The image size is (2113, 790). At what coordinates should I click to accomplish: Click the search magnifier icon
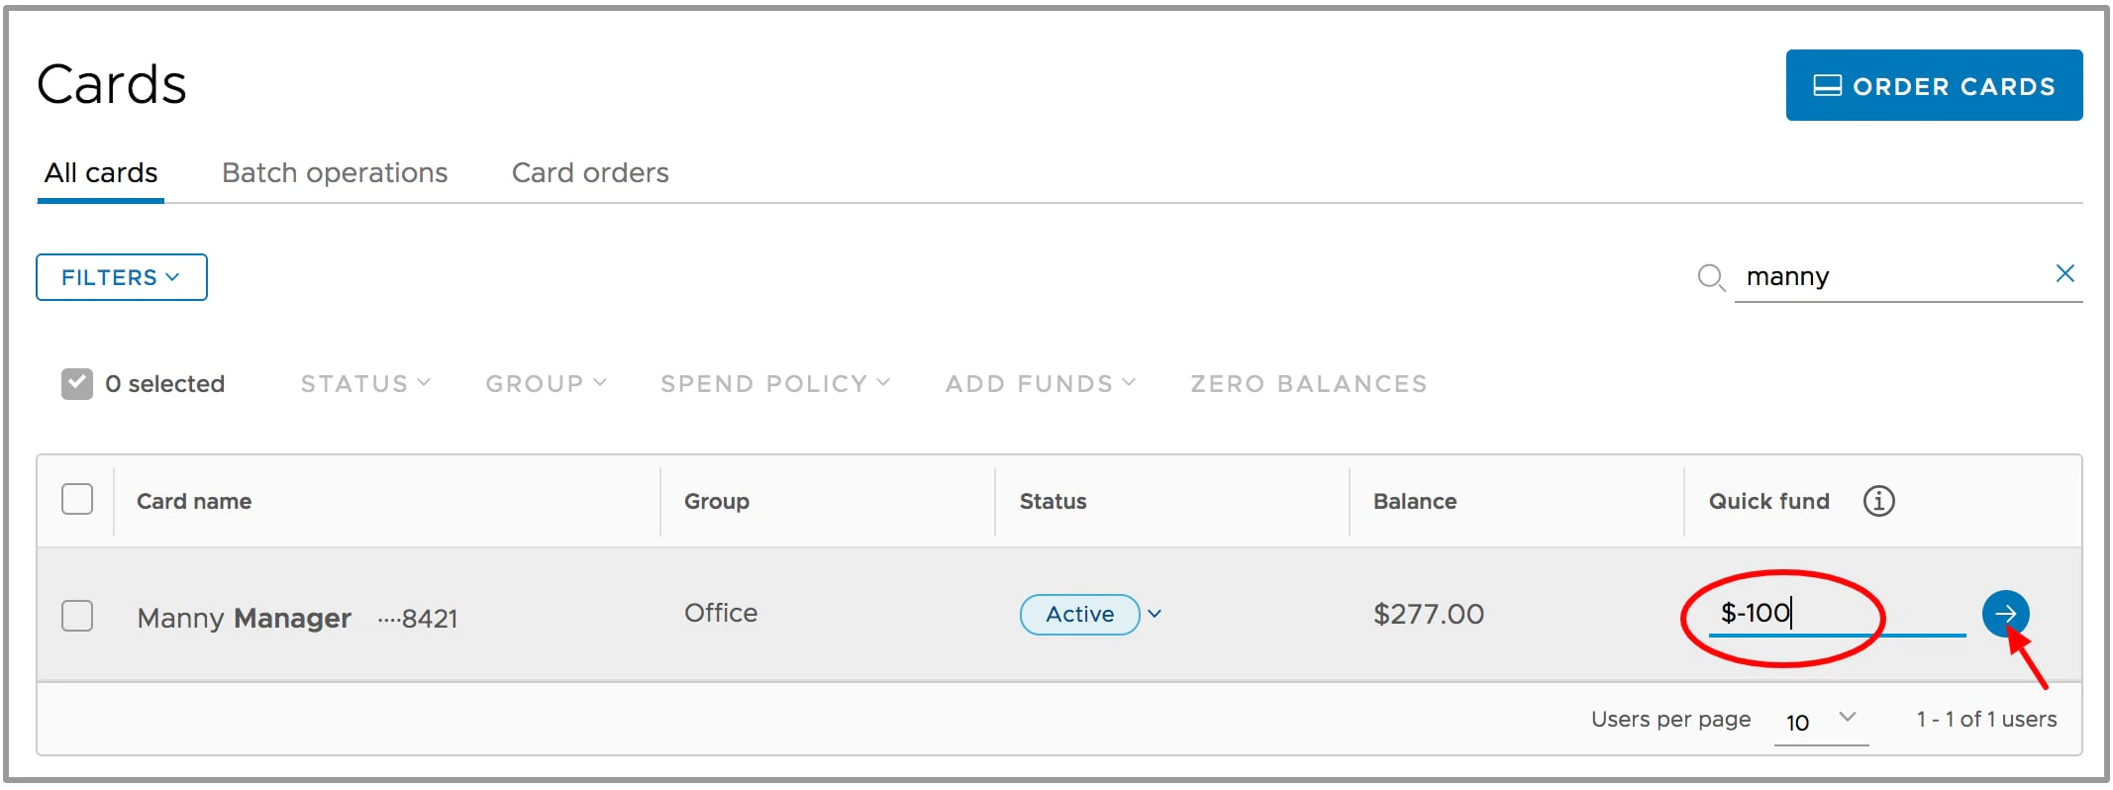pyautogui.click(x=1711, y=277)
